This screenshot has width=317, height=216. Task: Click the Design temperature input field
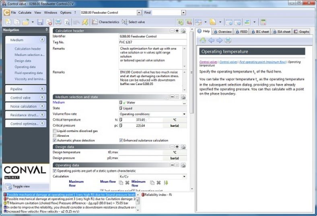140,152
